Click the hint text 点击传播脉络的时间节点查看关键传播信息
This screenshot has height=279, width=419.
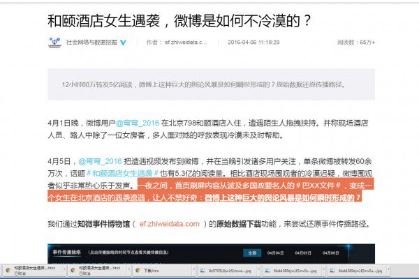point(128,252)
